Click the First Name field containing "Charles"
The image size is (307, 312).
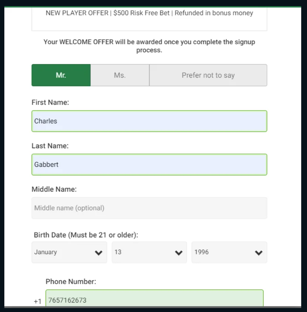149,121
